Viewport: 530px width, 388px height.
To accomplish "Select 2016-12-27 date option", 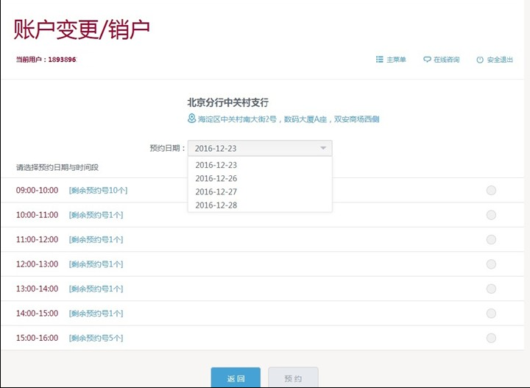I will point(216,191).
